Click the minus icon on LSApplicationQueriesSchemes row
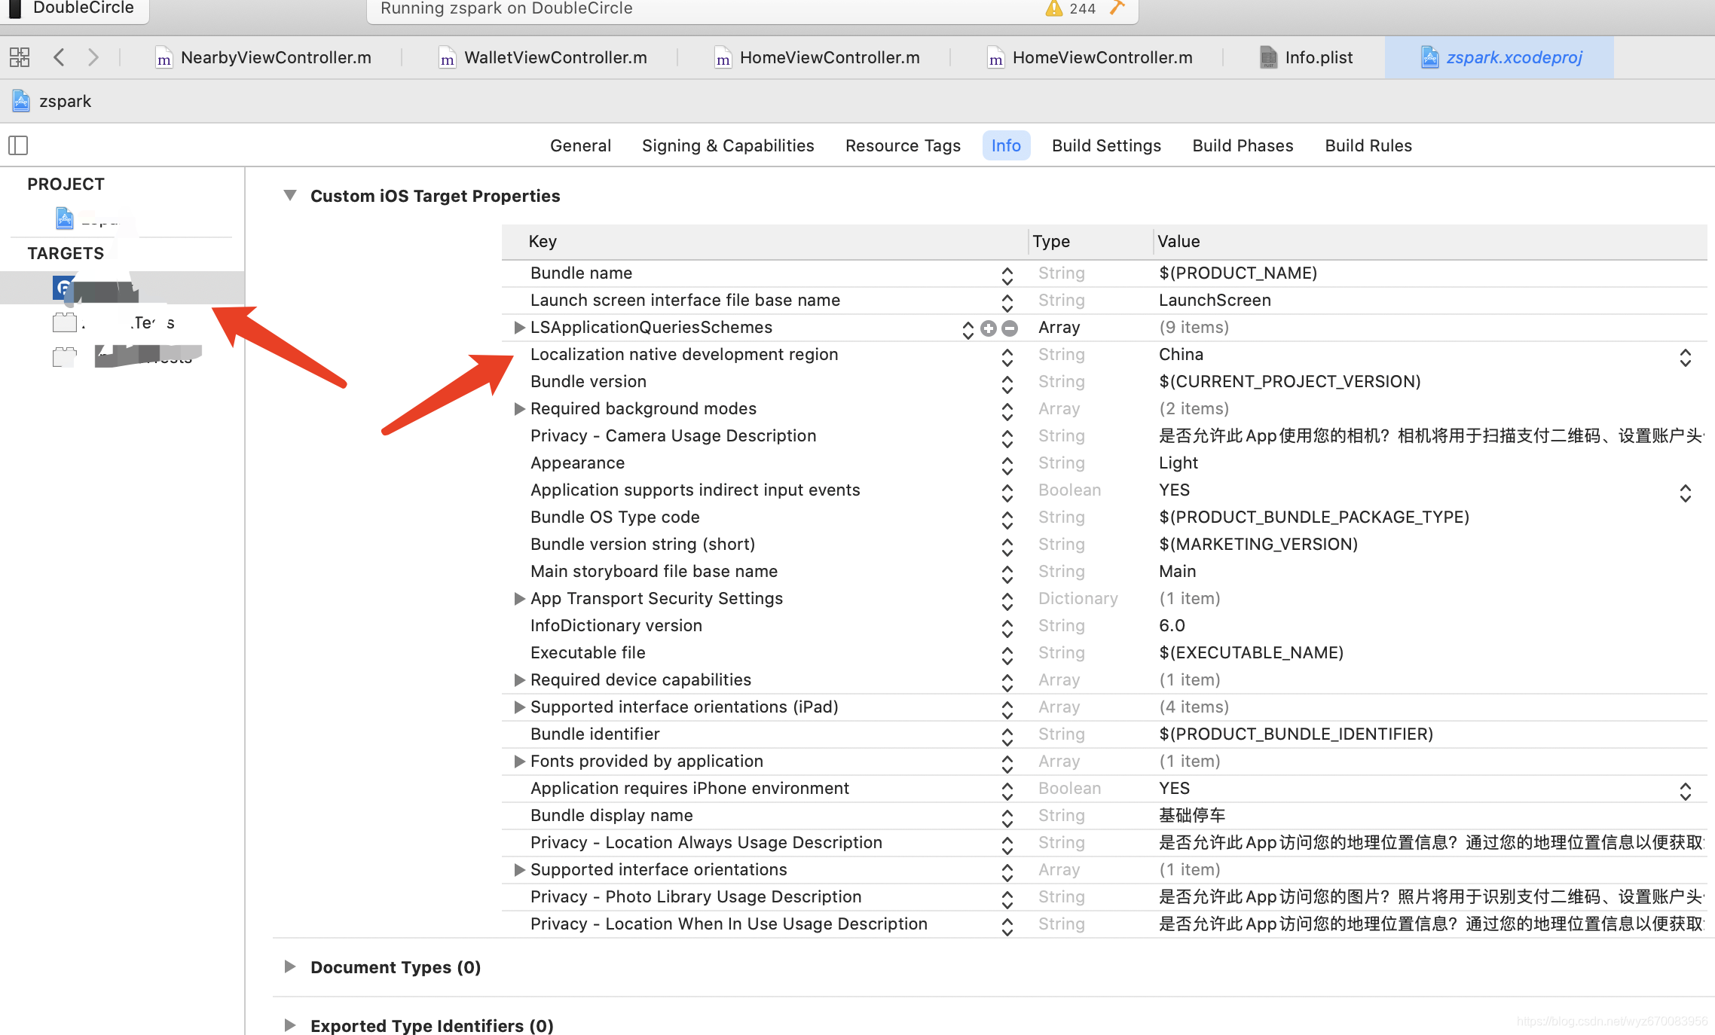Viewport: 1715px width, 1035px height. 1010,328
